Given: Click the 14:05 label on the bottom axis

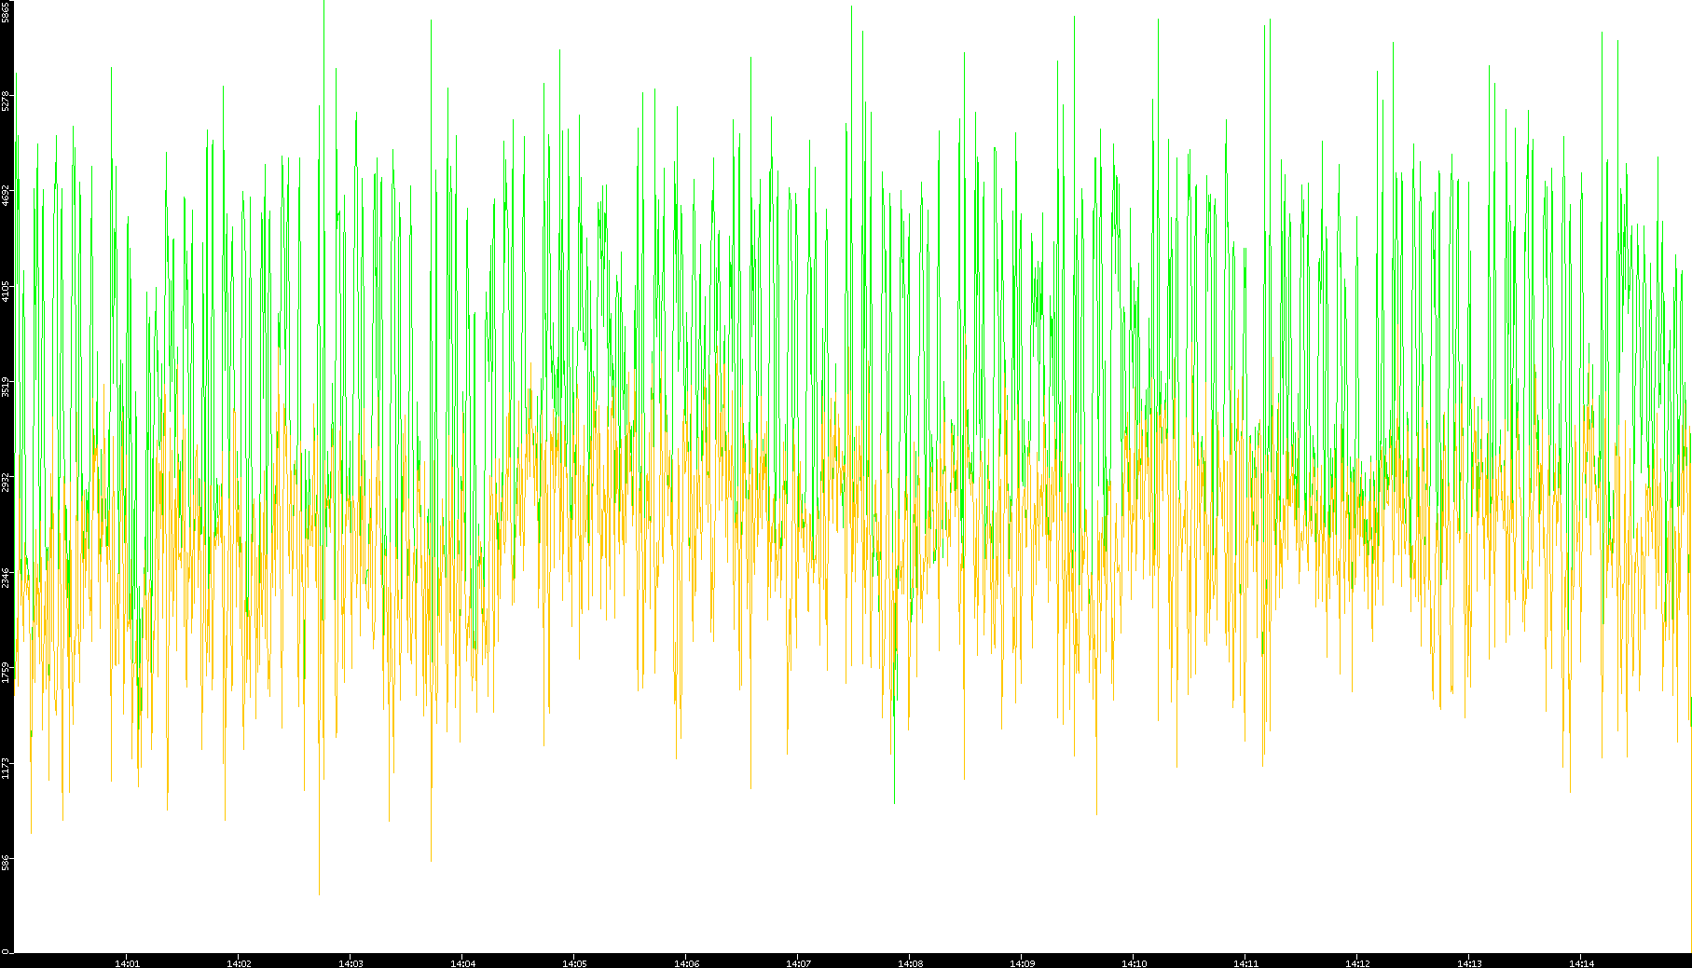Looking at the screenshot, I should coord(574,962).
